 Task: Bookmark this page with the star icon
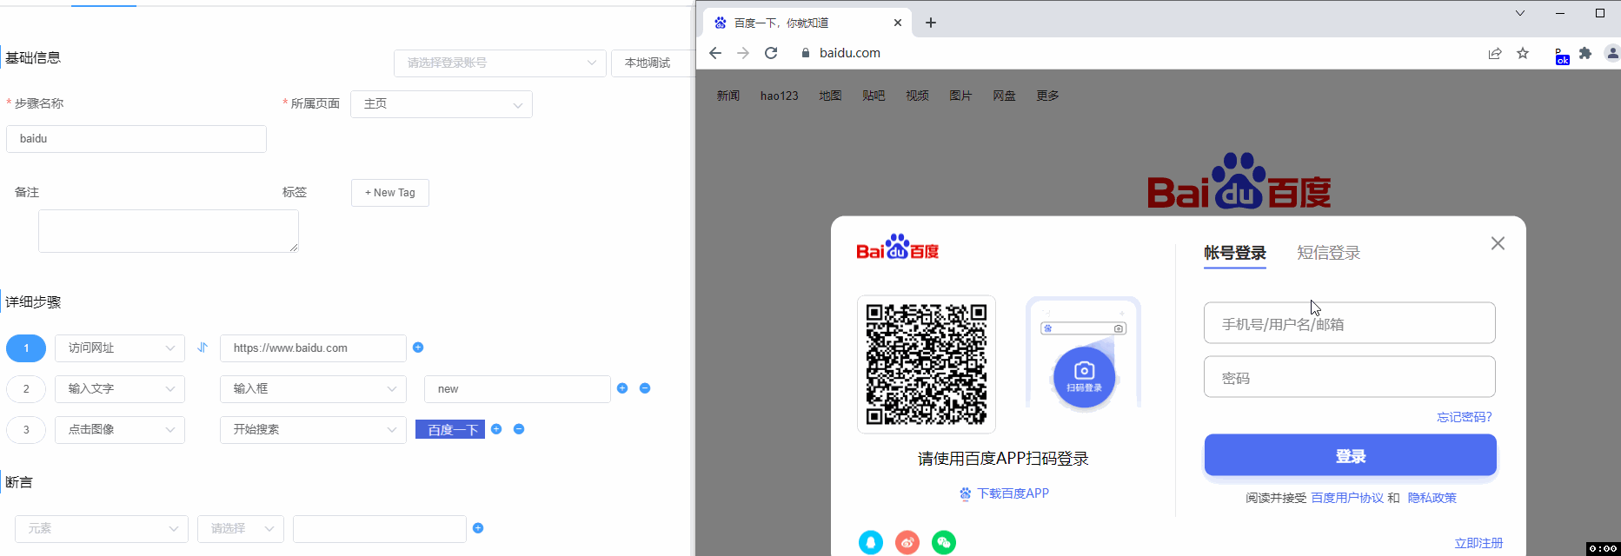pos(1523,53)
